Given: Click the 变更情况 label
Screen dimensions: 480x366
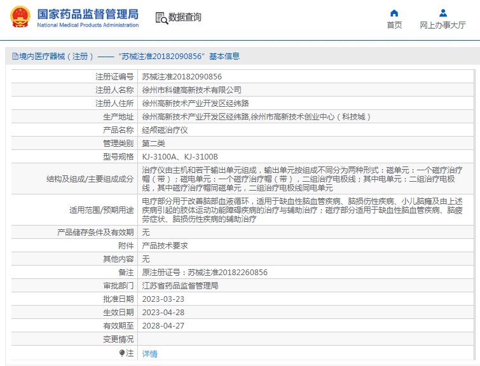Looking at the screenshot, I should pos(118,339).
